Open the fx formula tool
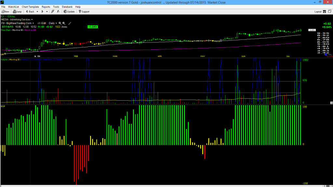The image size is (333, 187). 58,12
